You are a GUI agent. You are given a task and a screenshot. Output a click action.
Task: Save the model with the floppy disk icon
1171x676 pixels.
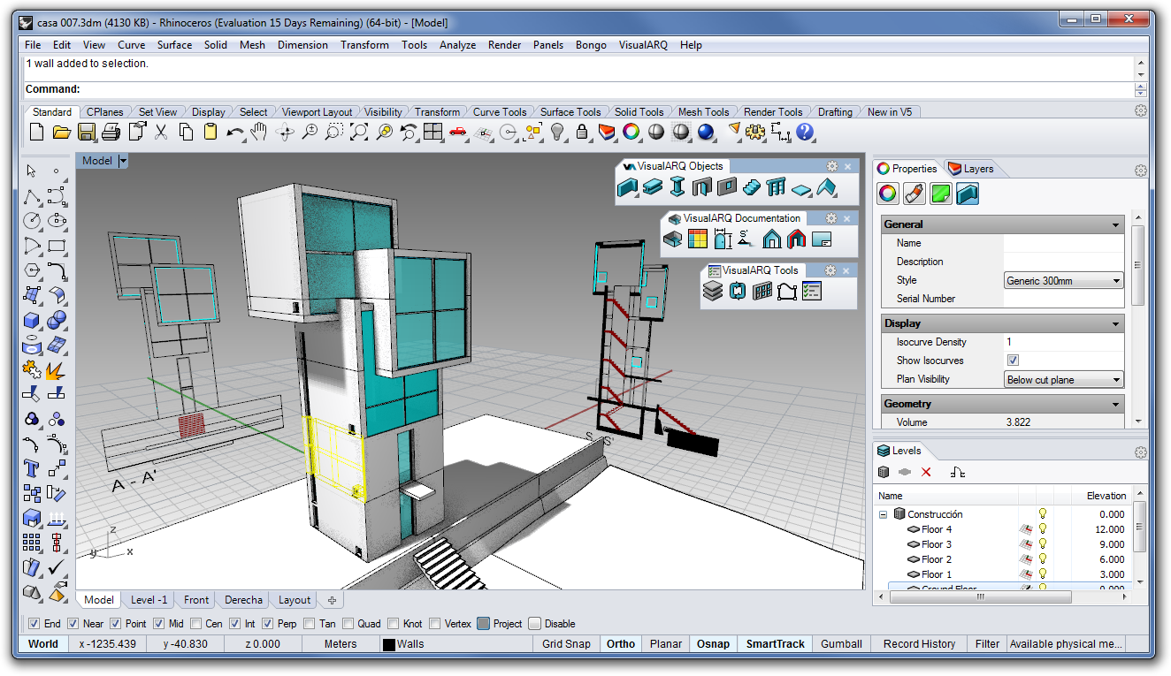coord(86,133)
